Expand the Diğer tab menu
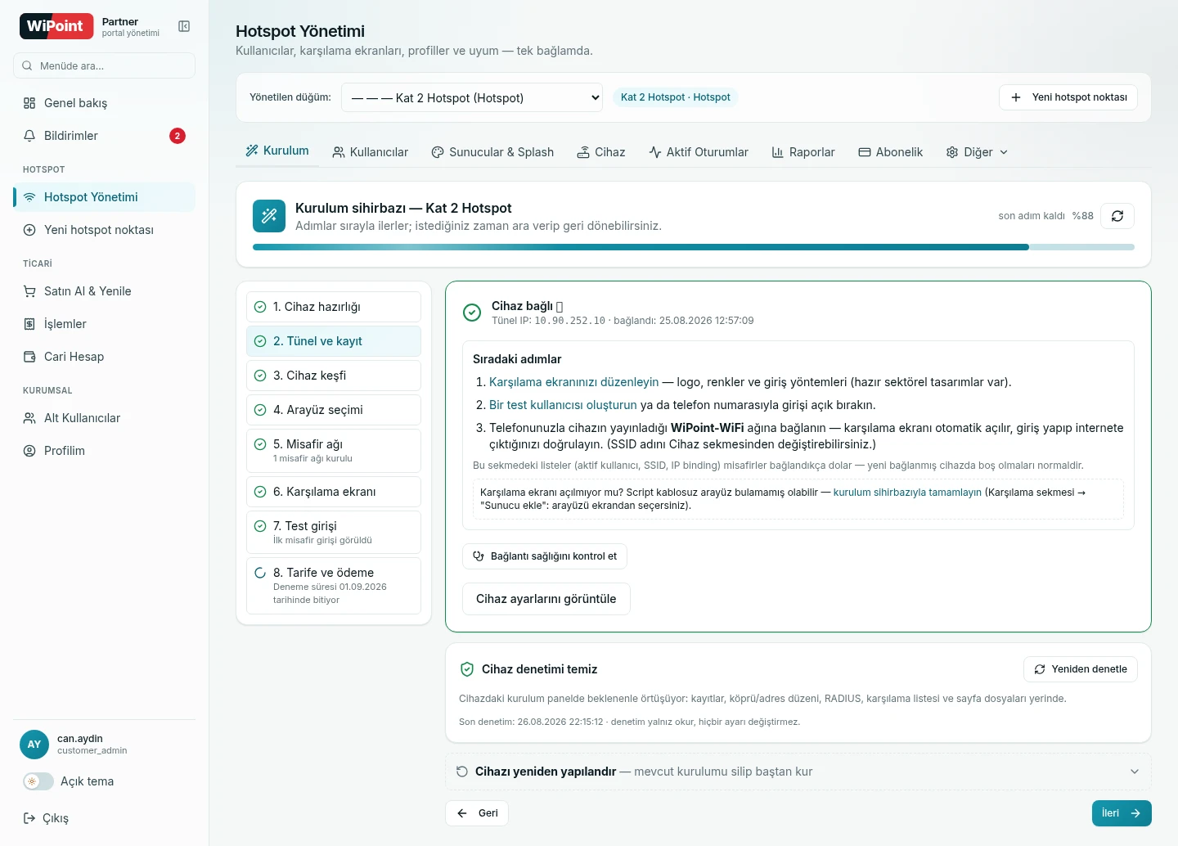The image size is (1178, 846). (977, 152)
